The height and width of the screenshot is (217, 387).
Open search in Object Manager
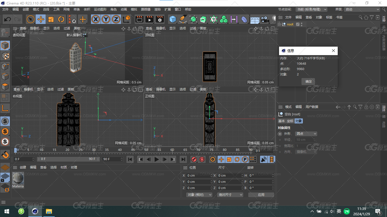tap(361, 17)
